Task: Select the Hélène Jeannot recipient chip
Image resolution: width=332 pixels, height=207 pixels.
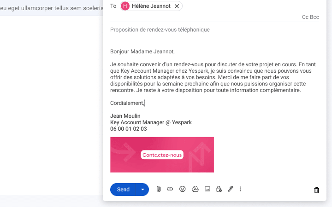Action: (x=151, y=6)
